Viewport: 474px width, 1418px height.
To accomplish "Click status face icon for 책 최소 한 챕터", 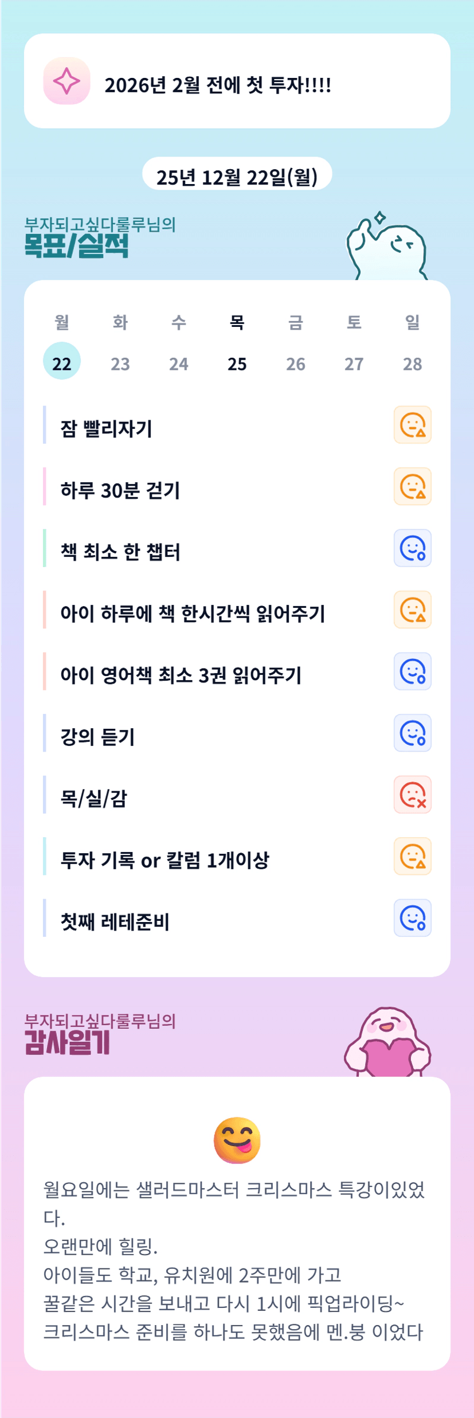I will pos(412,548).
